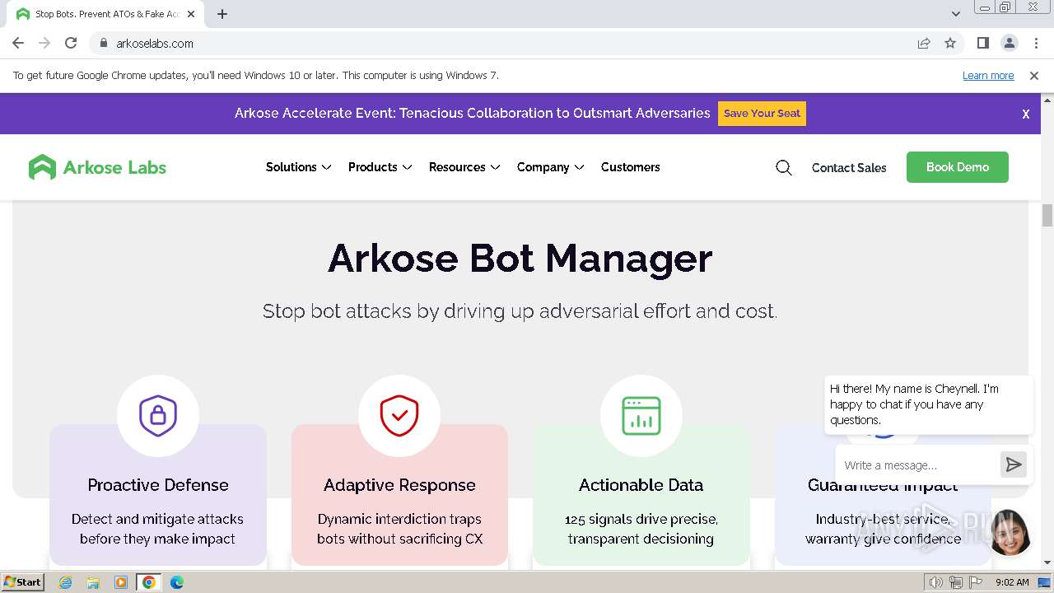The width and height of the screenshot is (1054, 593).
Task: Close the purple Arkose Accelerate banner
Action: 1026,114
